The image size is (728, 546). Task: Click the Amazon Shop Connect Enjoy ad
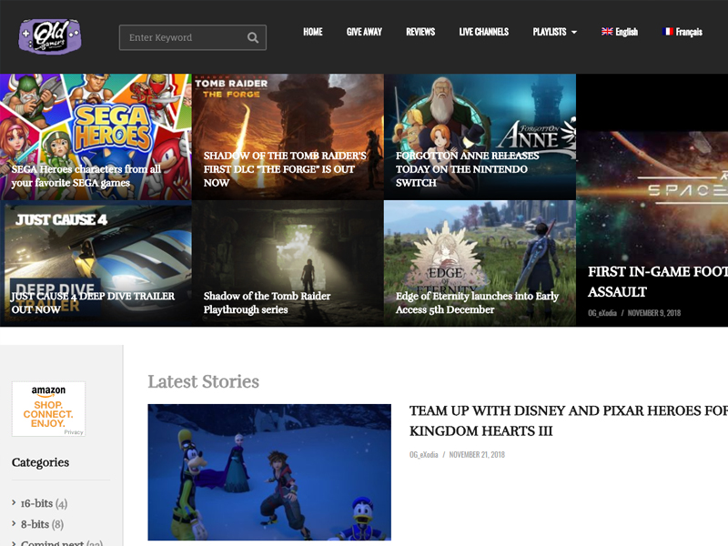(48, 409)
